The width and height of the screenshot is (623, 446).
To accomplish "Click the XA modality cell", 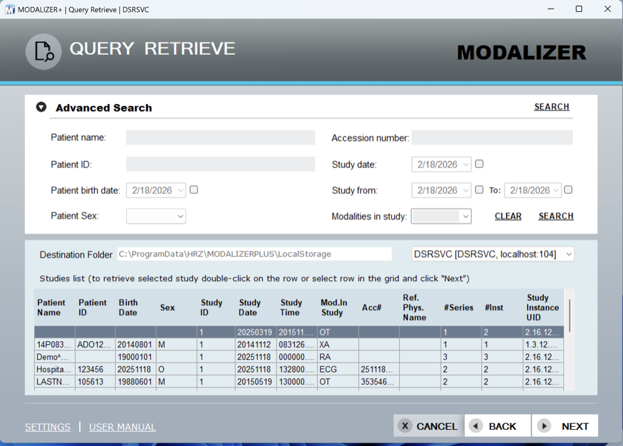I will point(338,344).
